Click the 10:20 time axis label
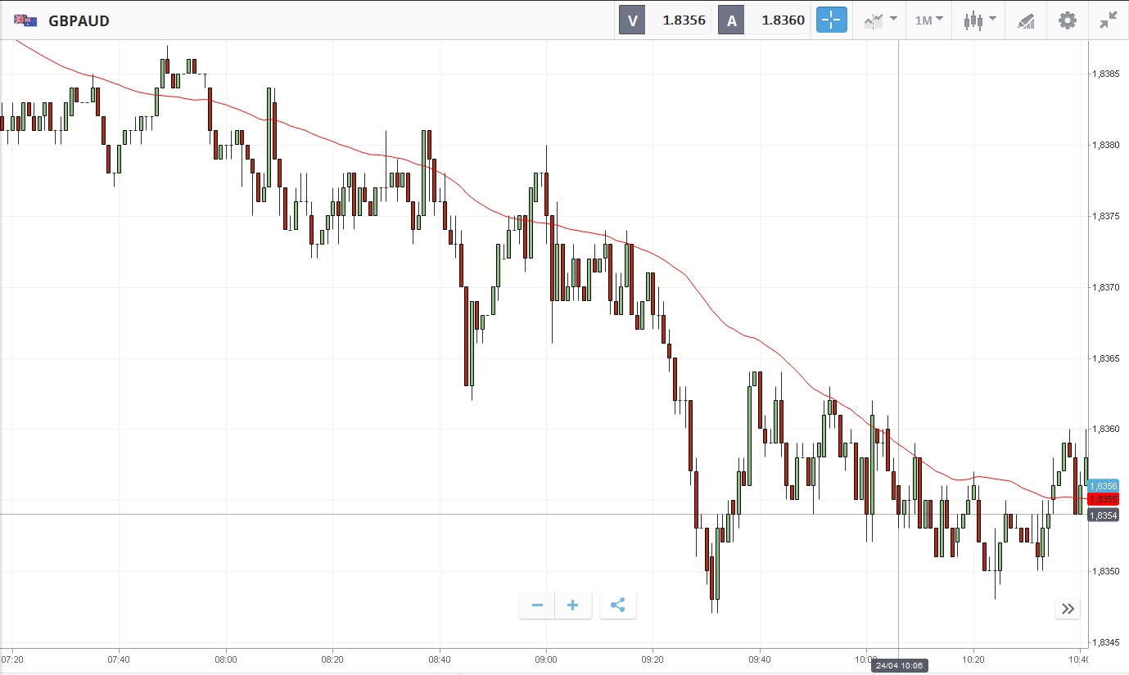 point(973,659)
